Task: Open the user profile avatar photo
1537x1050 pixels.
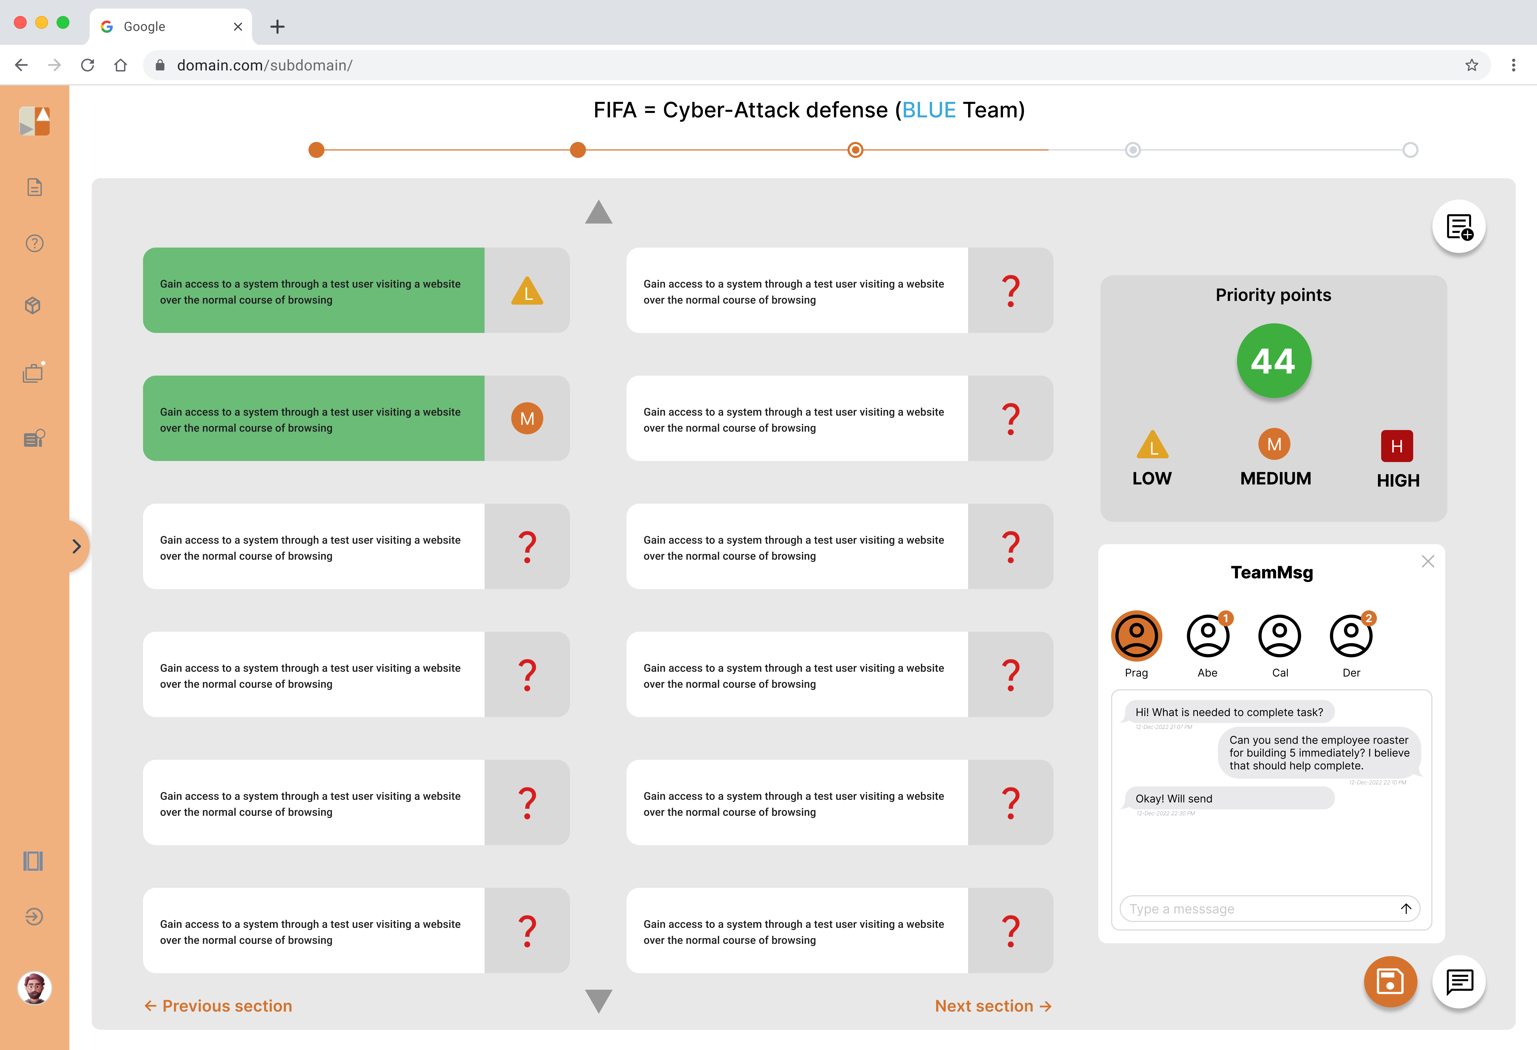Action: coord(34,988)
